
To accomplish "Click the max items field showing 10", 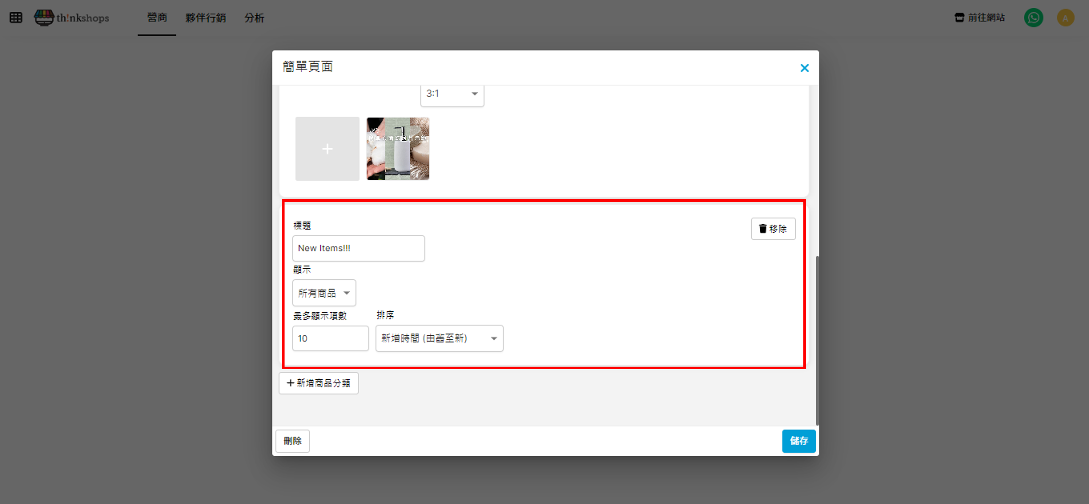I will point(330,338).
